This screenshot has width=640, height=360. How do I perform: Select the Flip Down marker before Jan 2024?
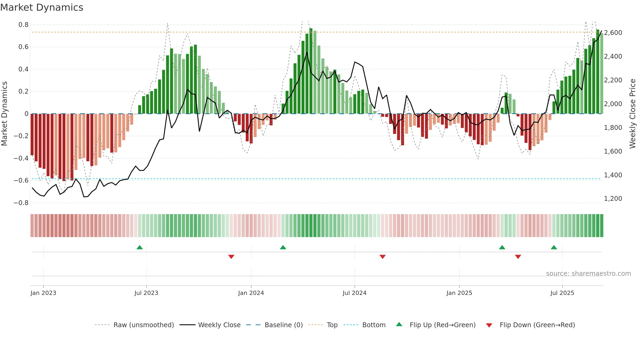[x=231, y=257]
